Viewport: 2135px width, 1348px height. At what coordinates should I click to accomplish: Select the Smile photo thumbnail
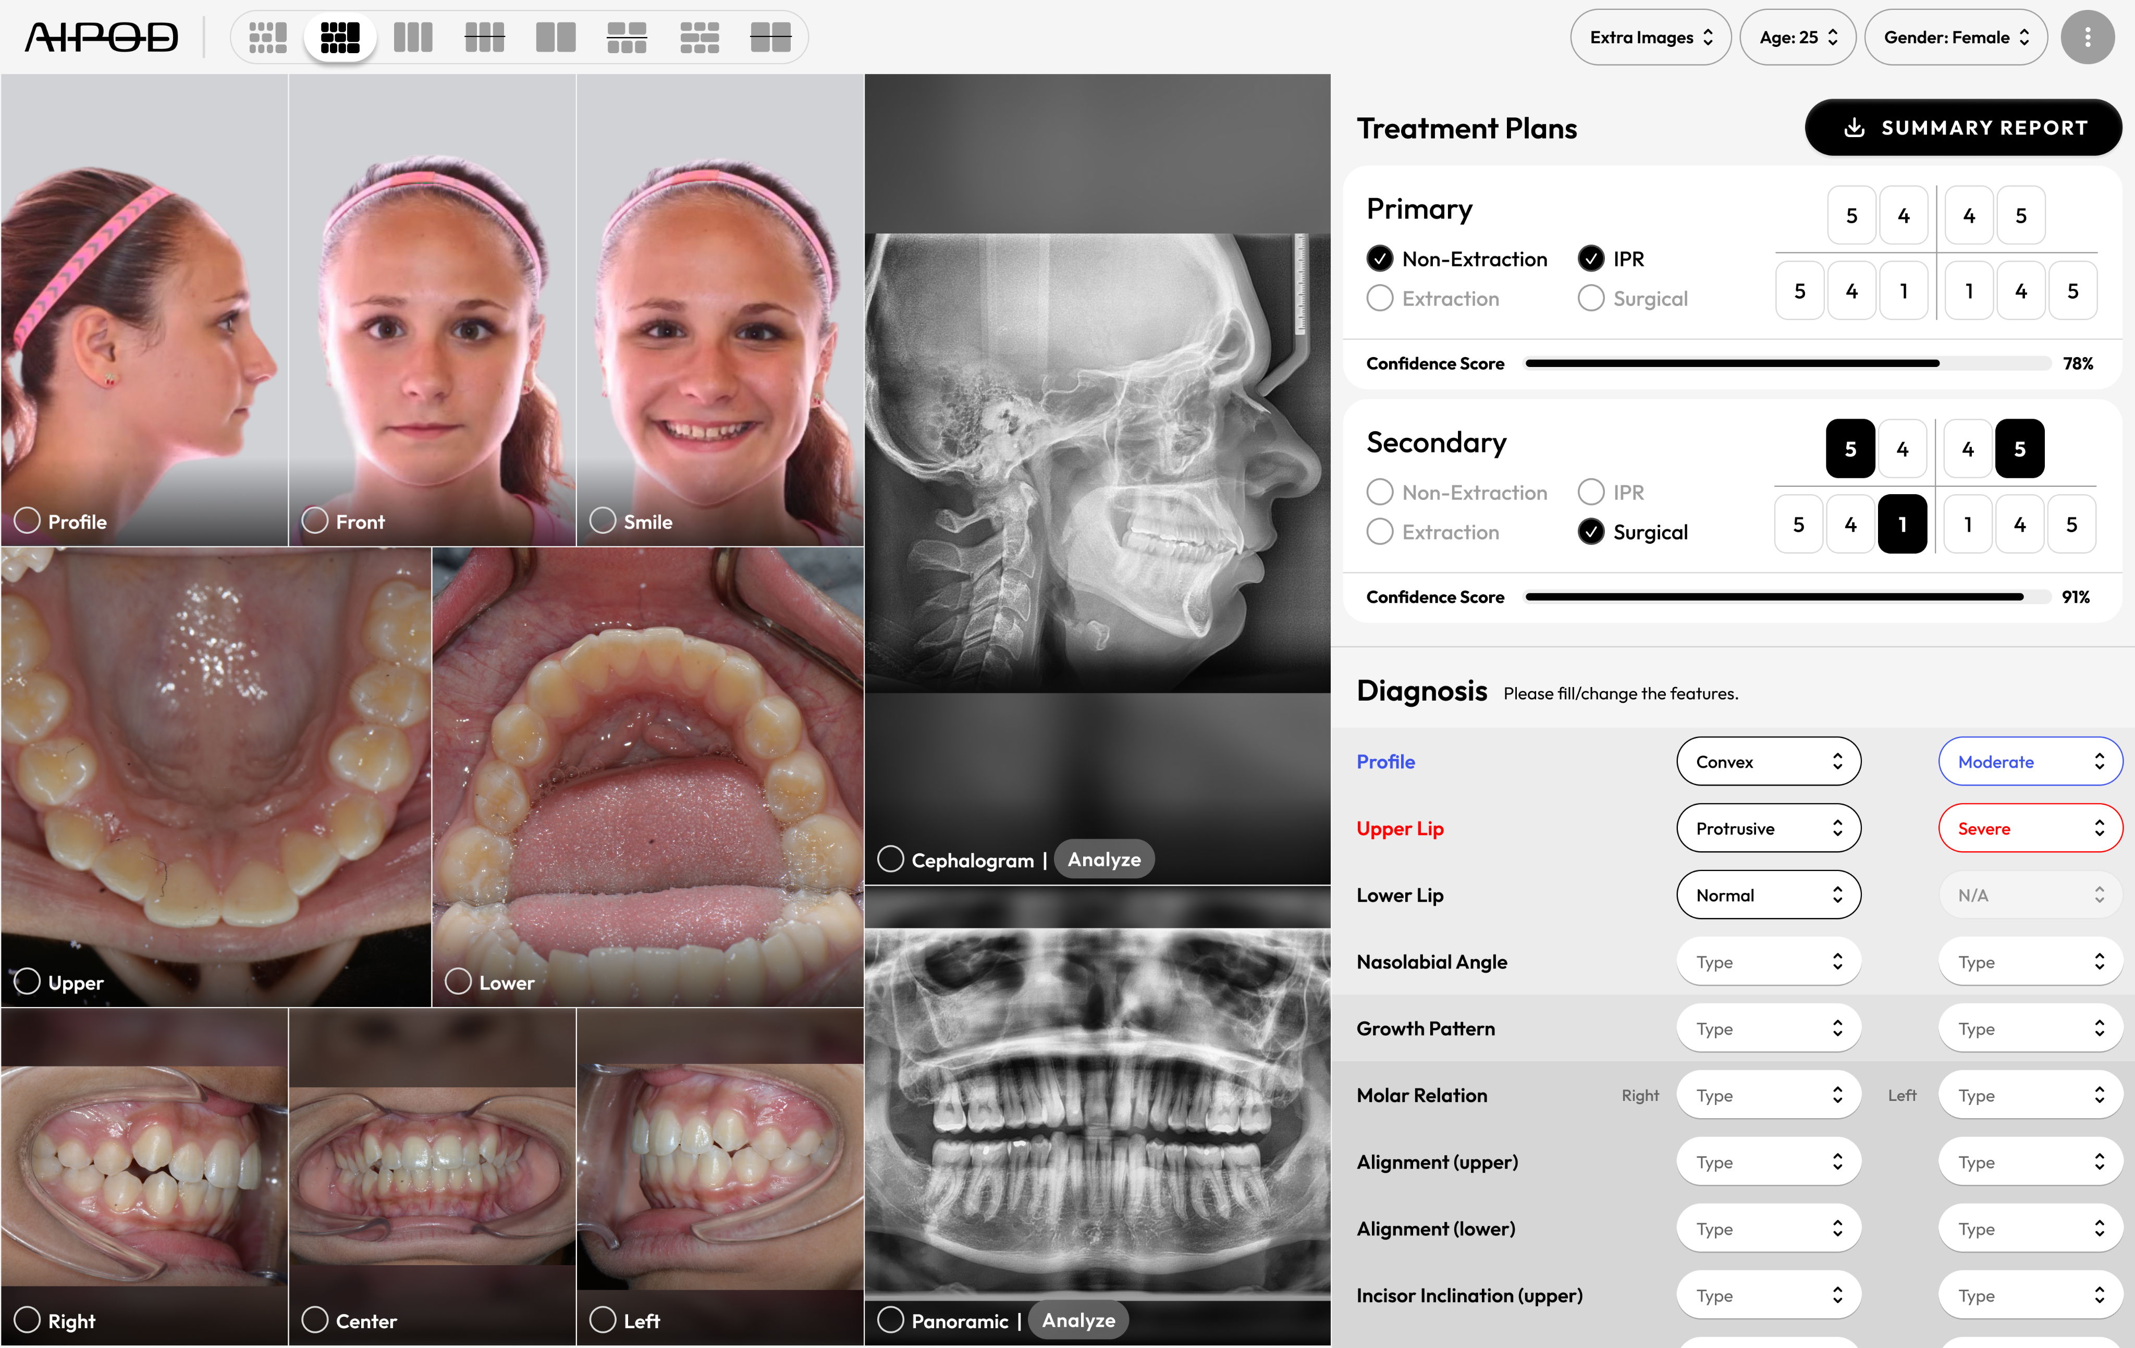coord(603,521)
